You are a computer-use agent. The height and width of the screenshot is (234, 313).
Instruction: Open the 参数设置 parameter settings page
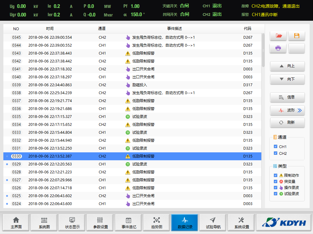(x=100, y=222)
